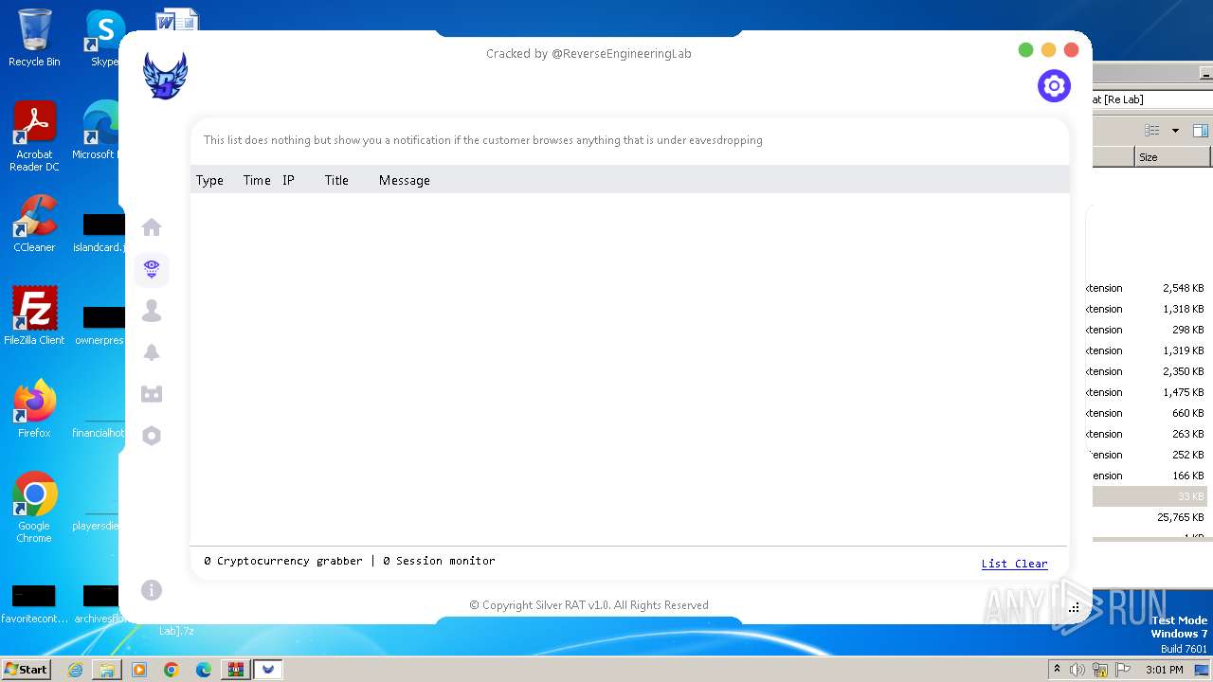This screenshot has height=682, width=1213.
Task: Click the taskbar clock 3:01 PM
Action: 1164,670
